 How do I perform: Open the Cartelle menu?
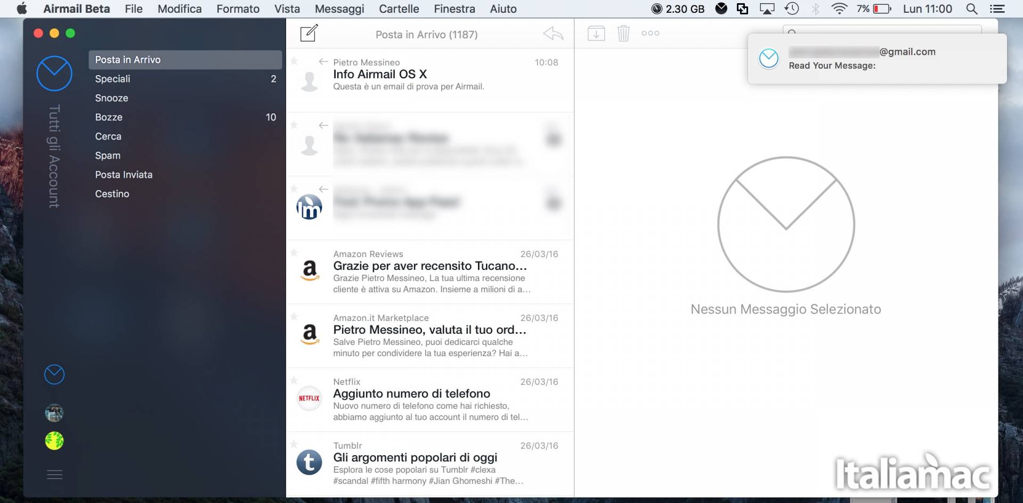point(399,9)
